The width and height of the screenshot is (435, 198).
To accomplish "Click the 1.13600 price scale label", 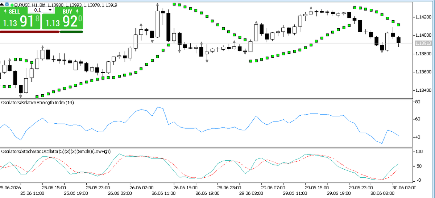I will tap(423, 72).
